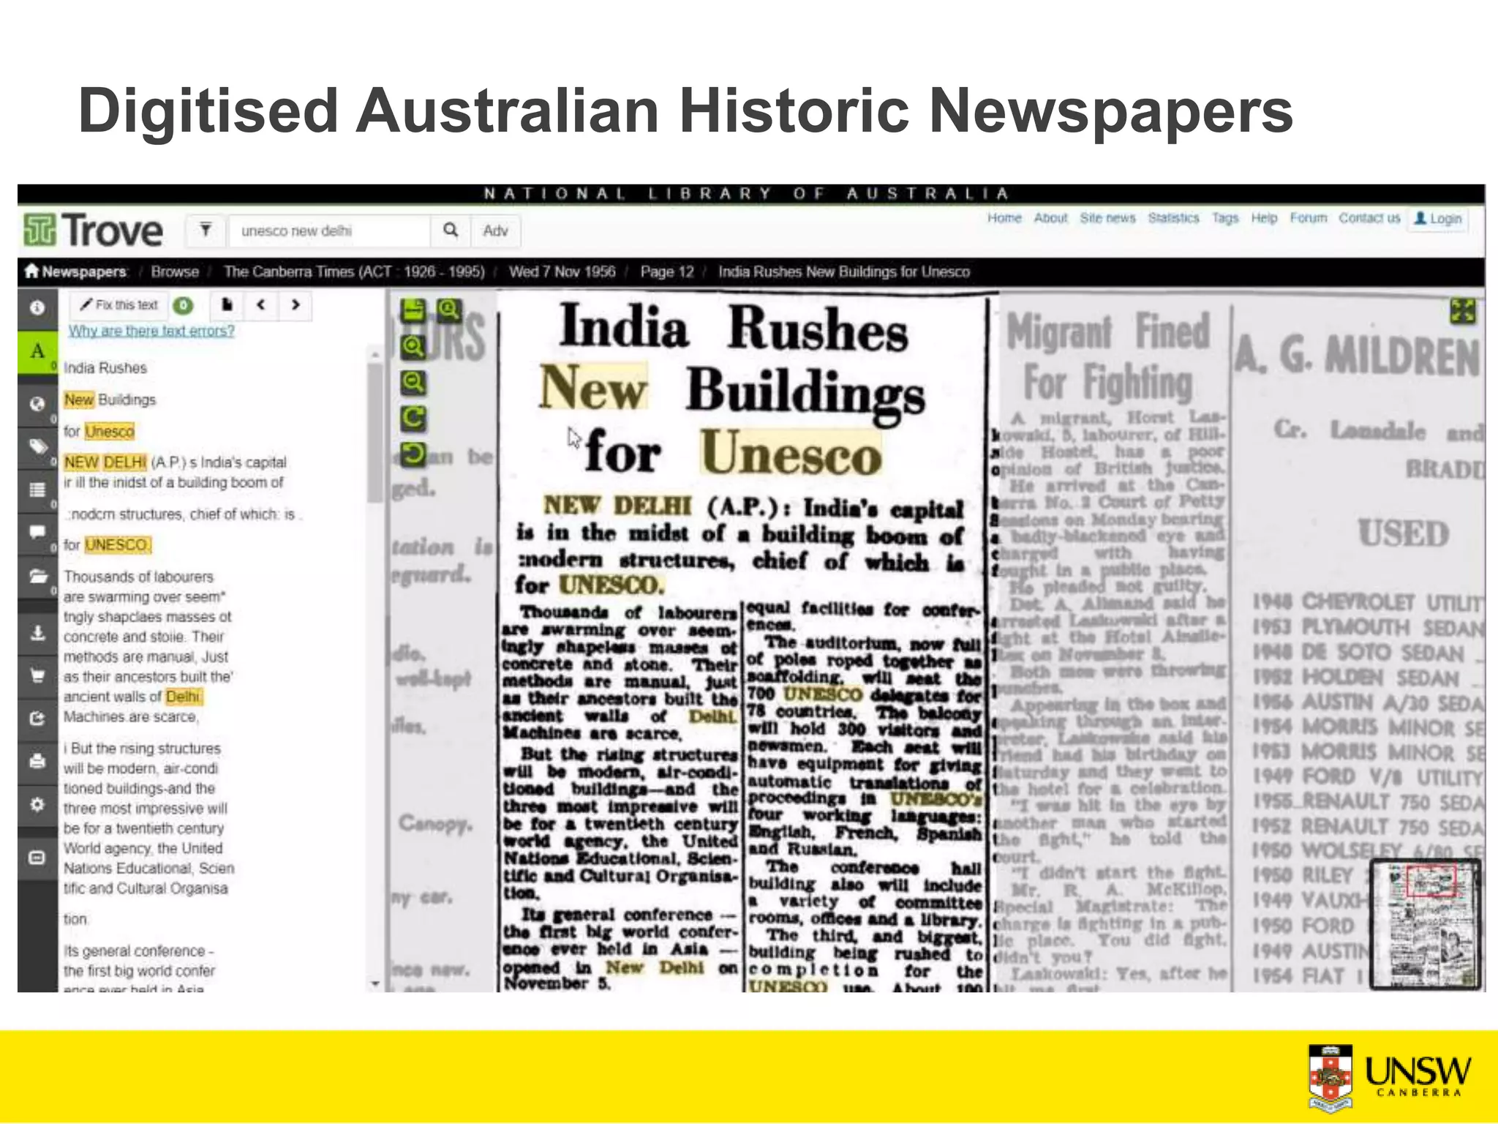
Task: Zoom out of the newspaper image
Action: pos(413,382)
